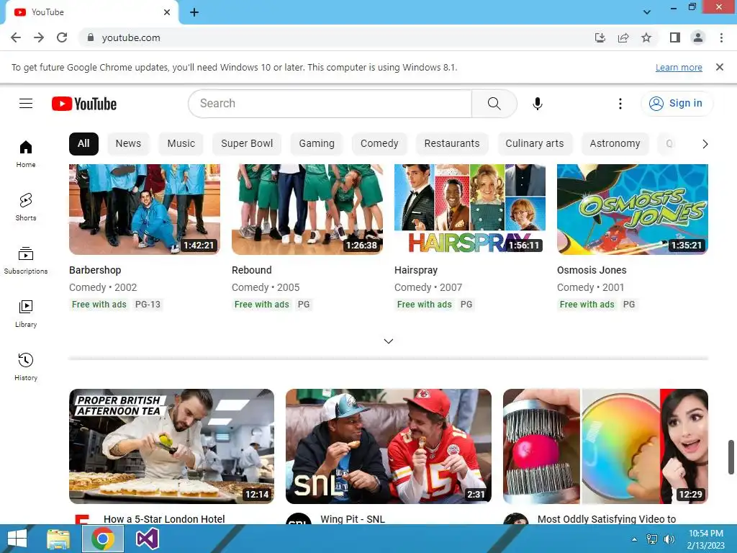Share this page via share icon
Viewport: 737px width, 553px height.
[x=623, y=37]
